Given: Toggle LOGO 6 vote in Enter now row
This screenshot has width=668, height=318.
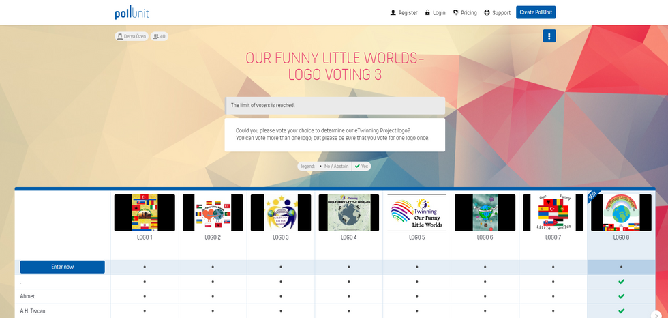Looking at the screenshot, I should pos(485,267).
